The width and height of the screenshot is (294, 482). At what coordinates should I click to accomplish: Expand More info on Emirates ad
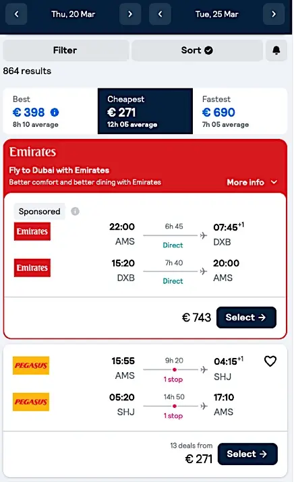[x=252, y=182]
